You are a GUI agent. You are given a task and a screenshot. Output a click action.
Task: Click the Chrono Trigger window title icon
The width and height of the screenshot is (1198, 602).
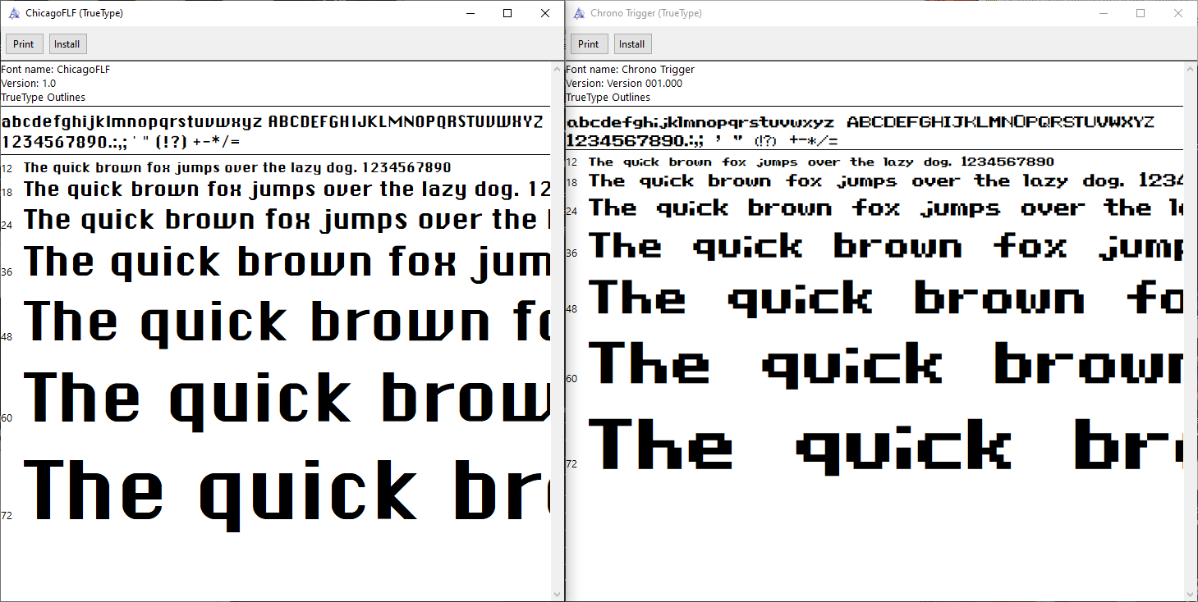click(579, 13)
